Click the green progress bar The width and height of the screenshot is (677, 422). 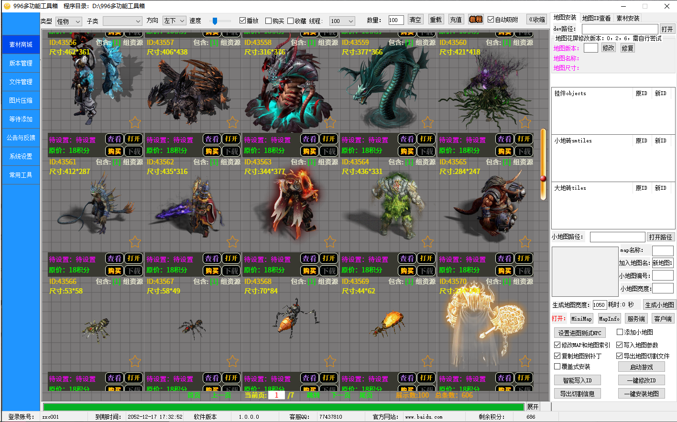pyautogui.click(x=284, y=407)
